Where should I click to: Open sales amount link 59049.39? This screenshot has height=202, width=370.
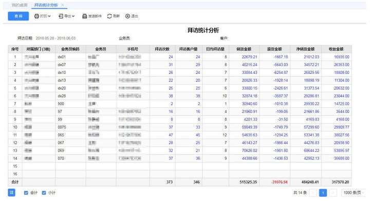tap(249, 127)
